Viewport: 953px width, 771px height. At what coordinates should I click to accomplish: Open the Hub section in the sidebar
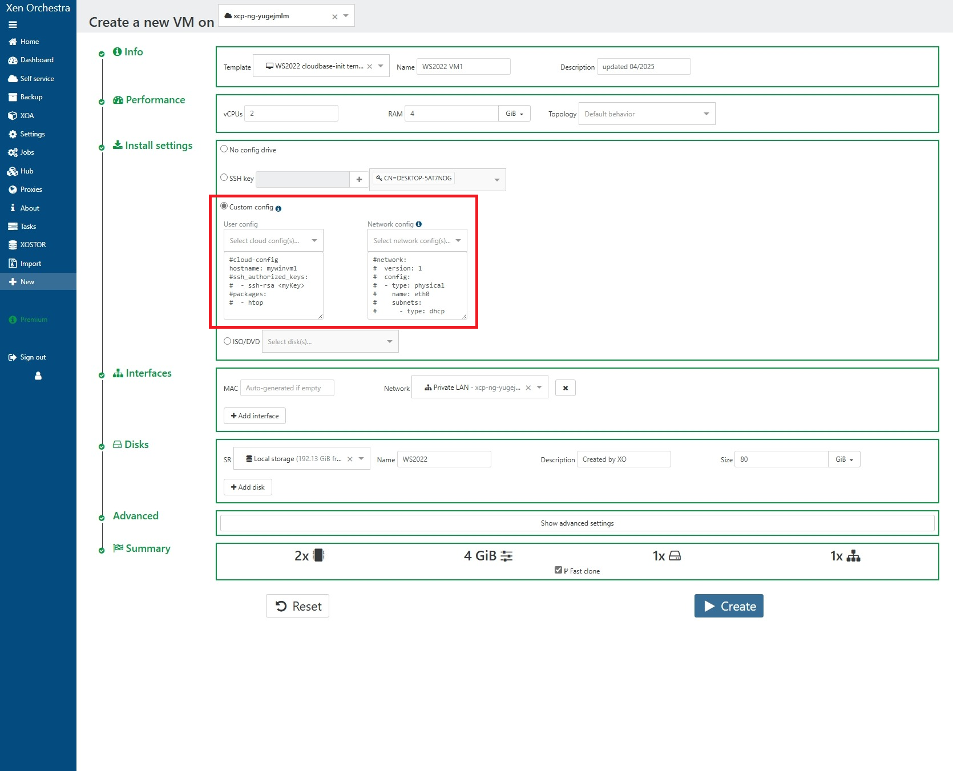(26, 171)
